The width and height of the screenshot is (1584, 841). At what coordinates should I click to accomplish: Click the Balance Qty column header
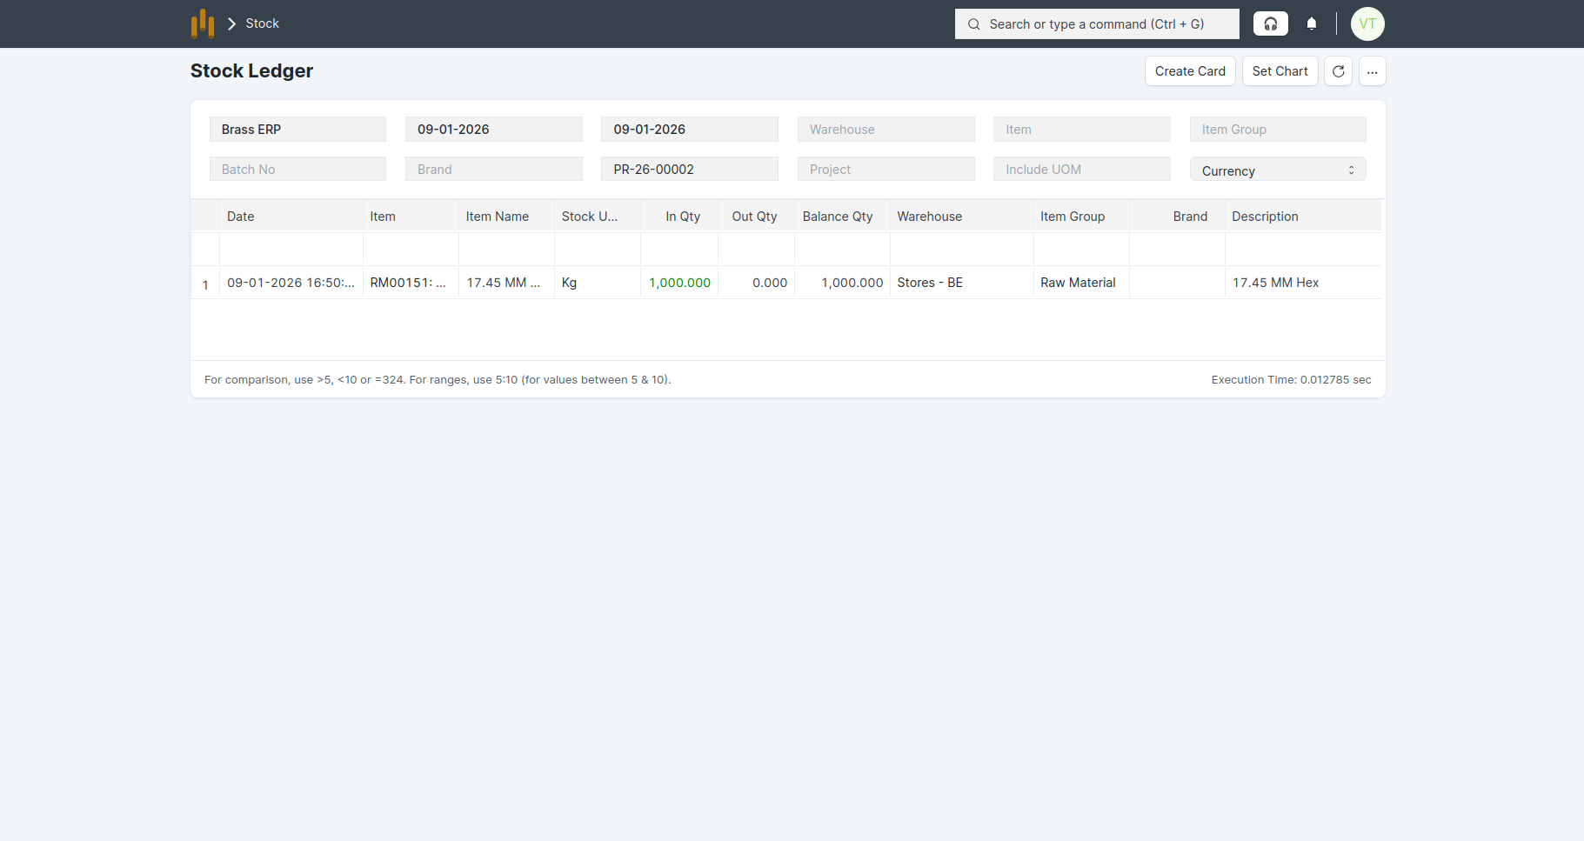[x=837, y=217]
